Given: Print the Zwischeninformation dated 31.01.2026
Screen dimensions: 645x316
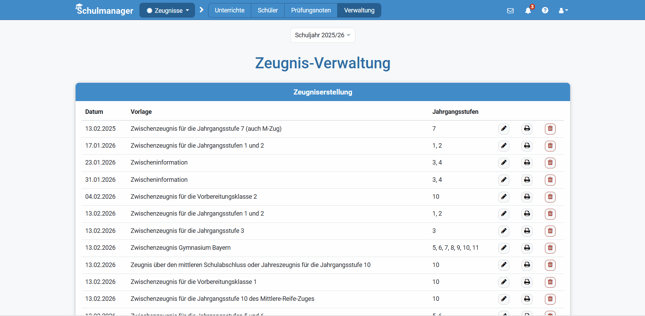Looking at the screenshot, I should 527,180.
